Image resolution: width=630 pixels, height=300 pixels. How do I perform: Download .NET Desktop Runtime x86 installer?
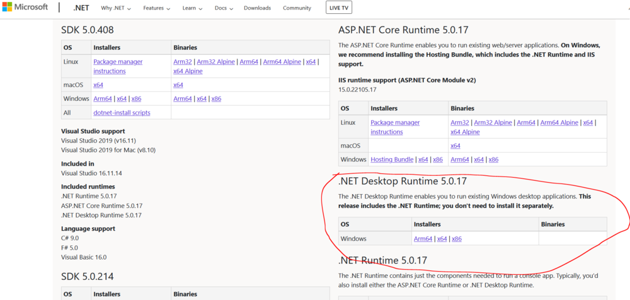pos(457,239)
